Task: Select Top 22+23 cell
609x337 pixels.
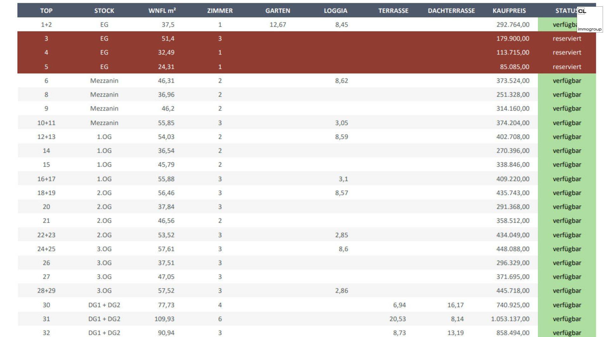Action: [x=46, y=235]
